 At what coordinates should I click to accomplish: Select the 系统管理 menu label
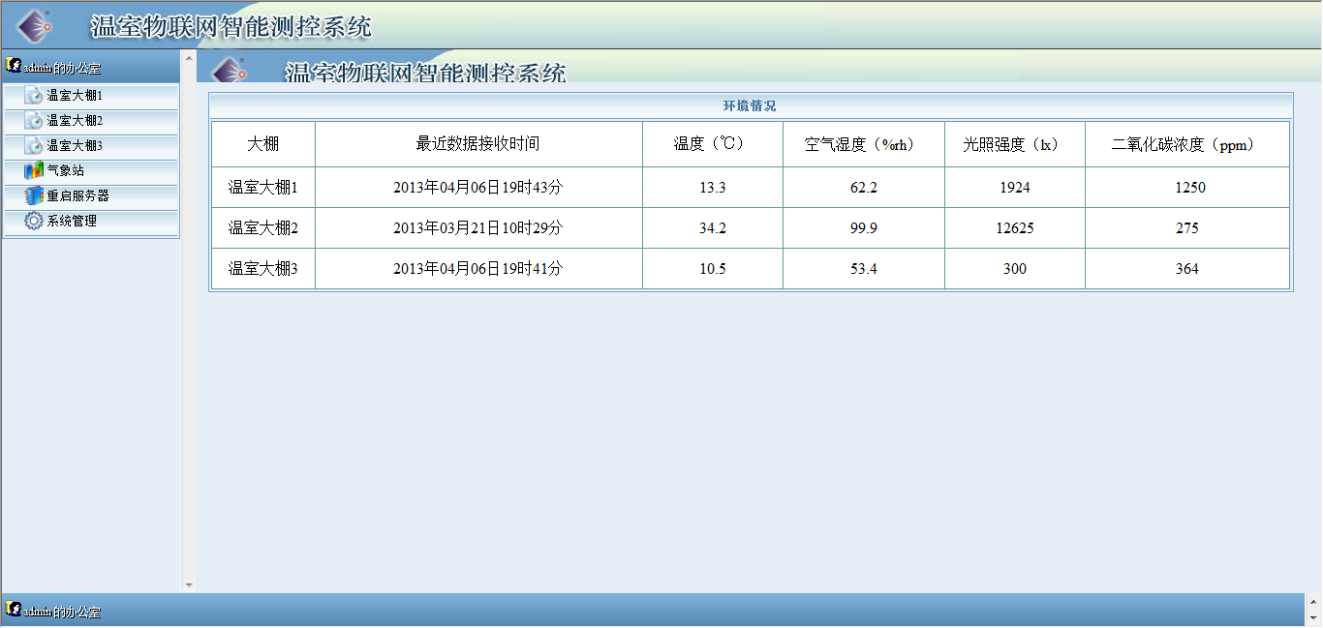pyautogui.click(x=73, y=221)
